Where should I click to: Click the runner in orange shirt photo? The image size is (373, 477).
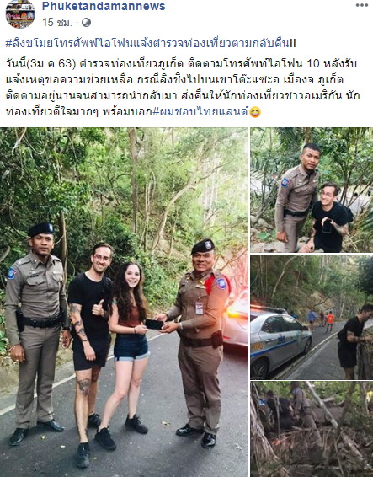[330, 322]
